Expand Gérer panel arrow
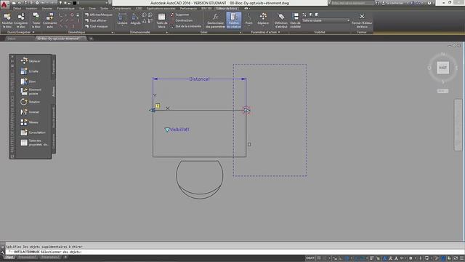 [240, 32]
